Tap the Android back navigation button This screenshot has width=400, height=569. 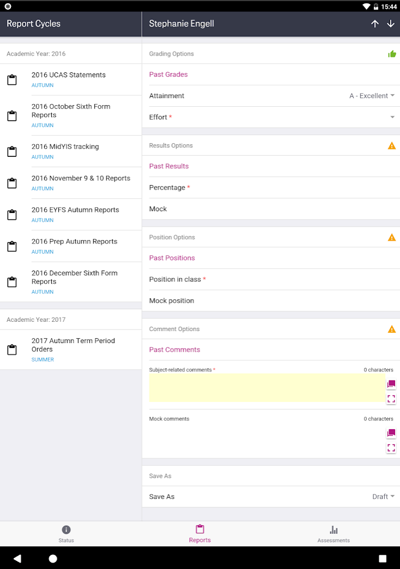coord(17,558)
